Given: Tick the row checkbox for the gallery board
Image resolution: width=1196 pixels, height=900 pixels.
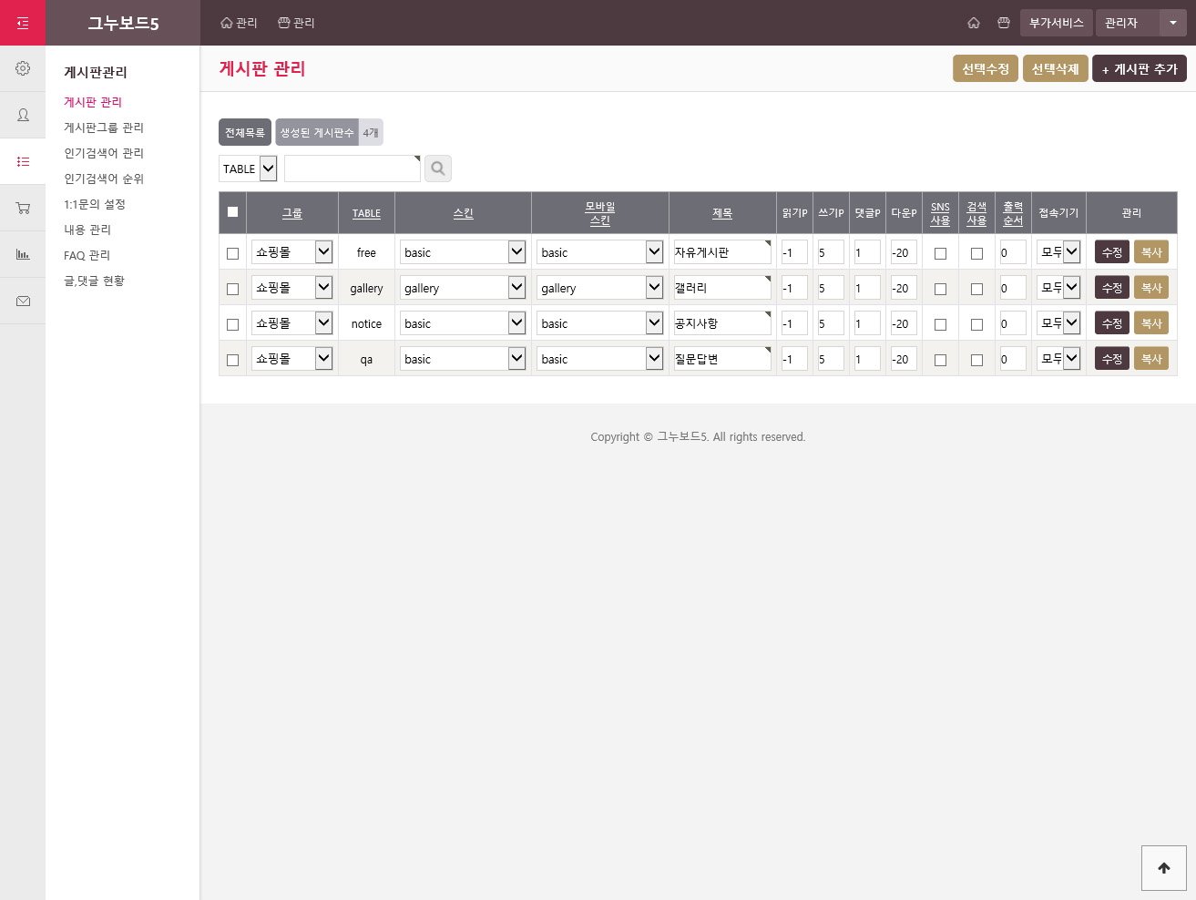Looking at the screenshot, I should tap(232, 289).
